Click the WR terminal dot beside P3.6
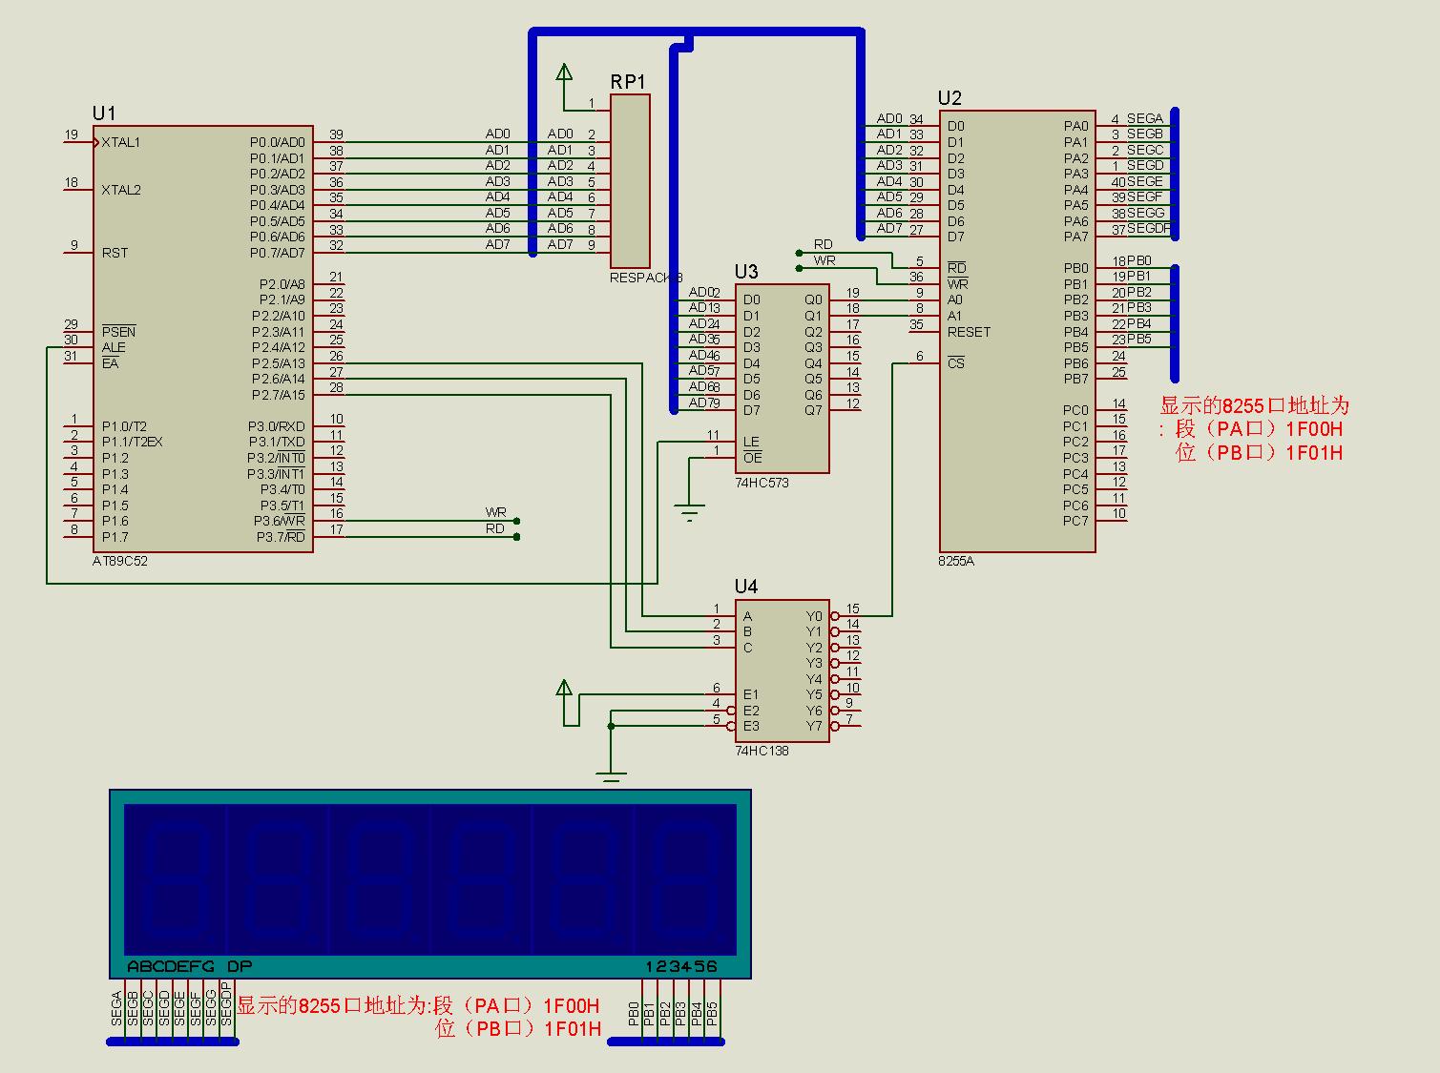 [516, 522]
